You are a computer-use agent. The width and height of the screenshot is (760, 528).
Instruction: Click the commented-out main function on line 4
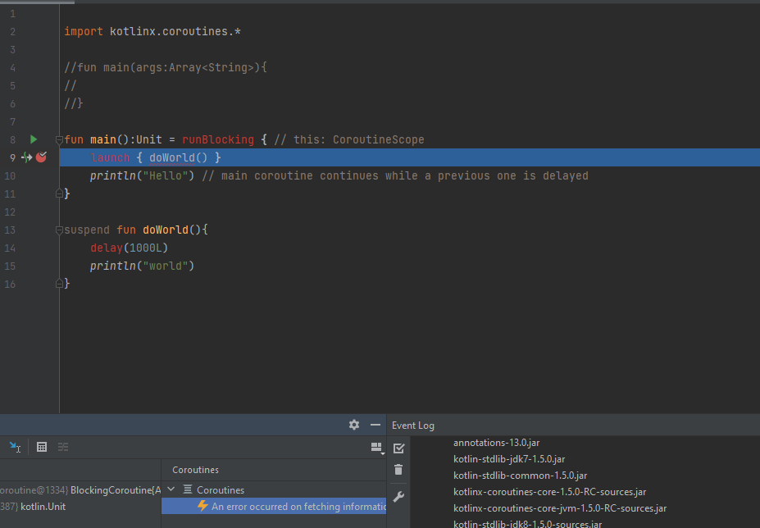point(166,67)
